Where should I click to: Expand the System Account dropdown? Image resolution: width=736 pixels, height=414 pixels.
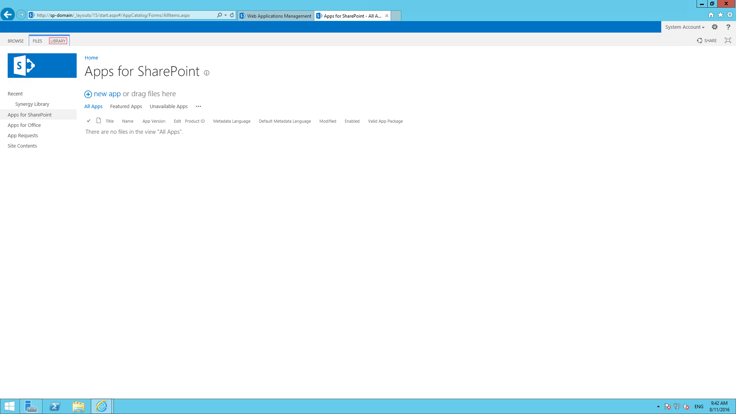point(685,27)
